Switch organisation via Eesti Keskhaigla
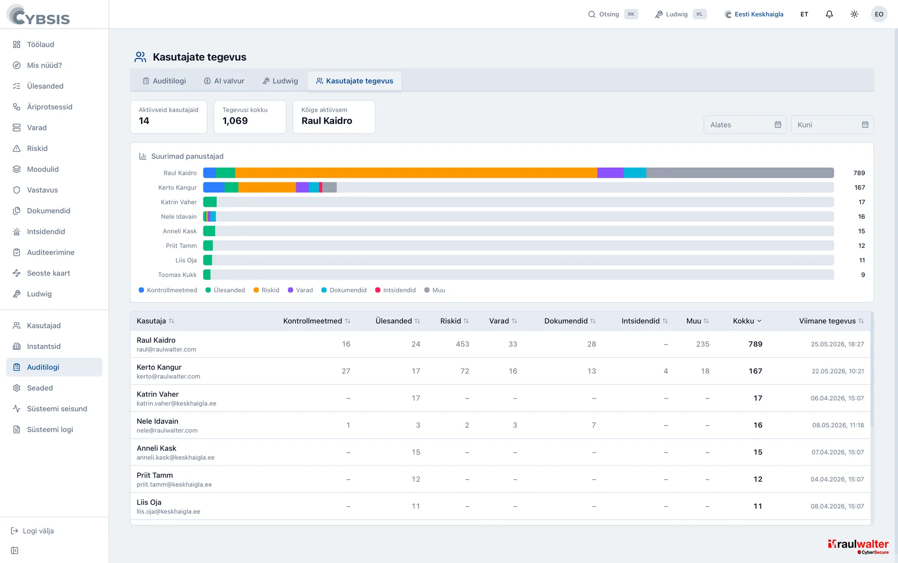898x563 pixels. 753,14
